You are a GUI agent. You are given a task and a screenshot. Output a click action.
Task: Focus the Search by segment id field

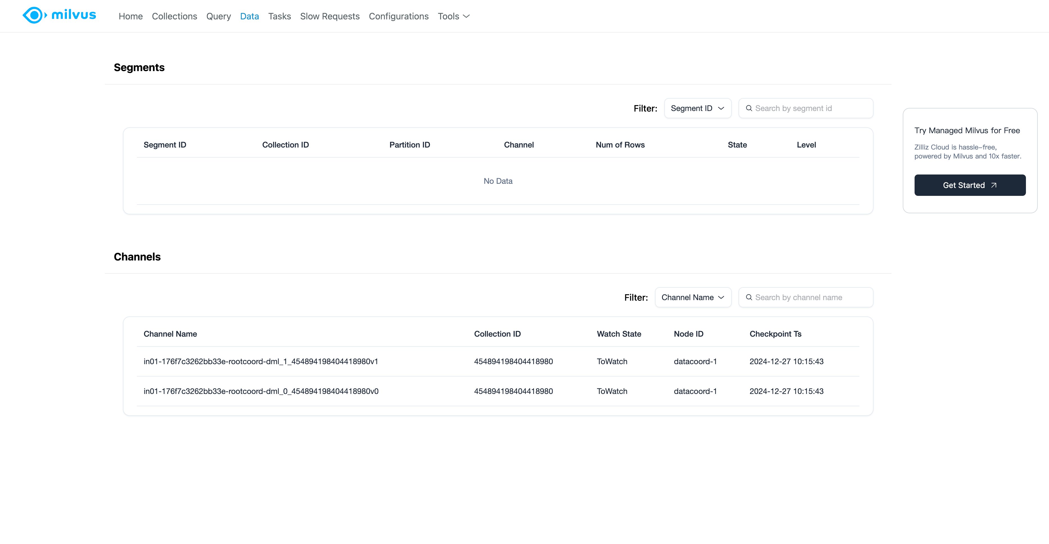coord(810,108)
